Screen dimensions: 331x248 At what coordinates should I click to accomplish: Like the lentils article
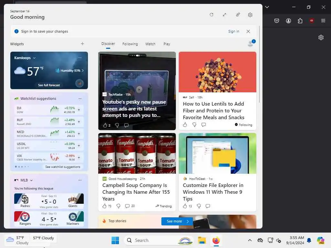[x=185, y=125]
